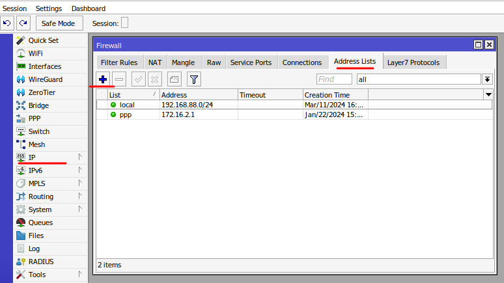Click the Remove minus icon
The image size is (504, 283).
coord(120,79)
